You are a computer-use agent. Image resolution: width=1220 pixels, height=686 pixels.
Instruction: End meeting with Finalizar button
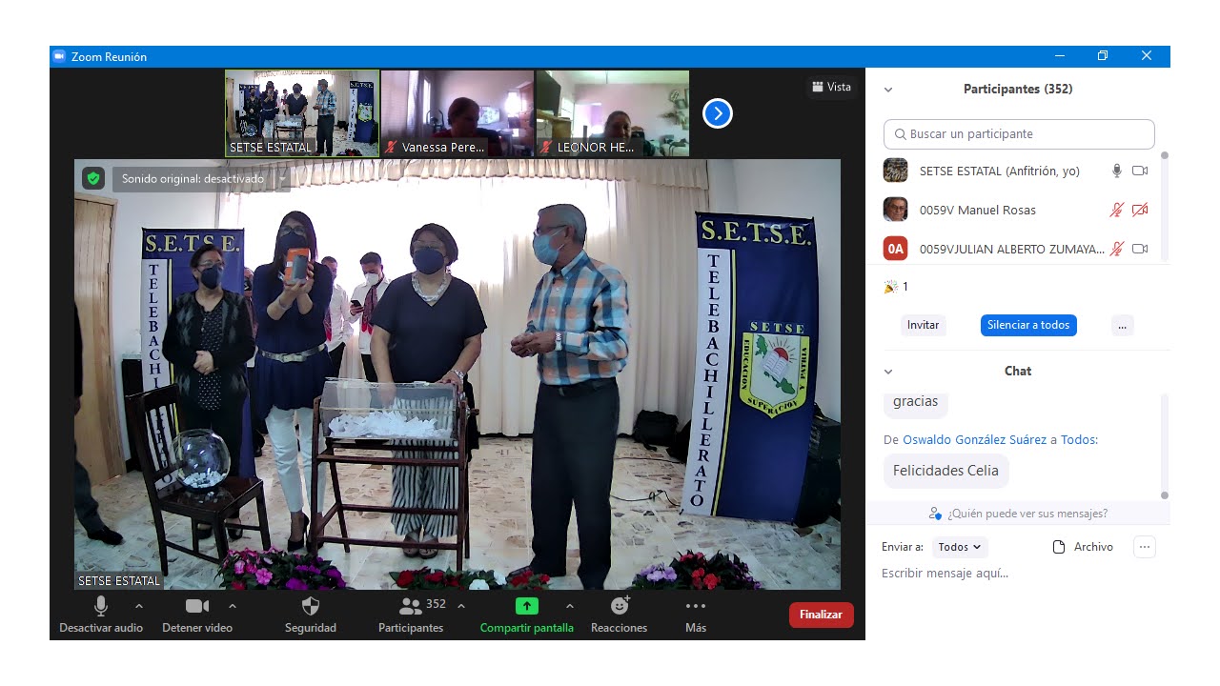coord(821,615)
